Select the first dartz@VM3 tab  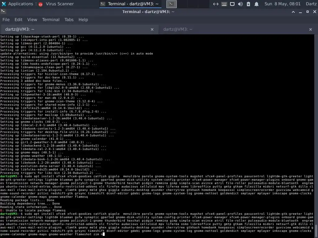[79, 29]
